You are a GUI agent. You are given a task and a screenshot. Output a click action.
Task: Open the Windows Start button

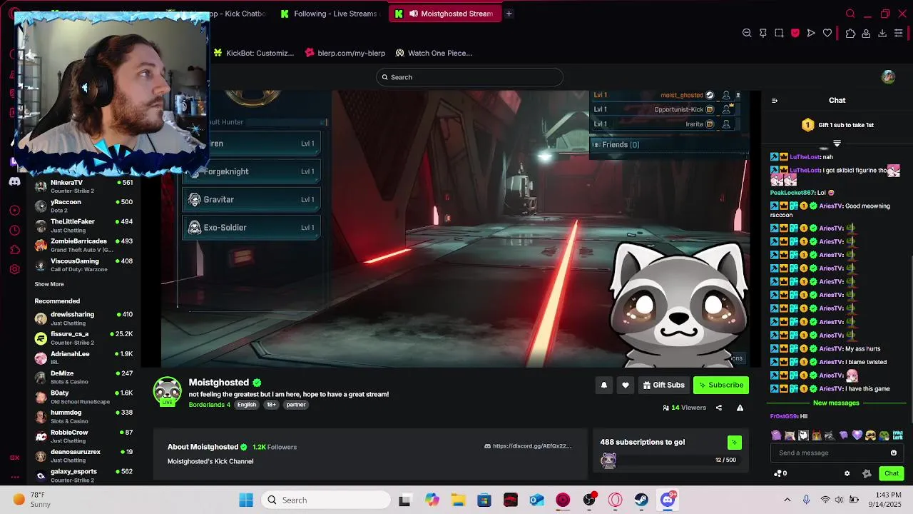pos(246,500)
